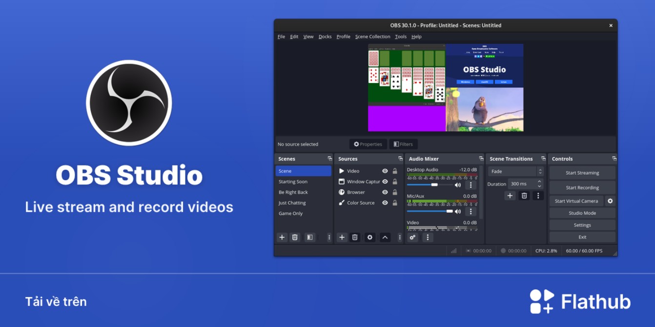Hide the Video source via eye icon
The image size is (655, 327).
(385, 171)
